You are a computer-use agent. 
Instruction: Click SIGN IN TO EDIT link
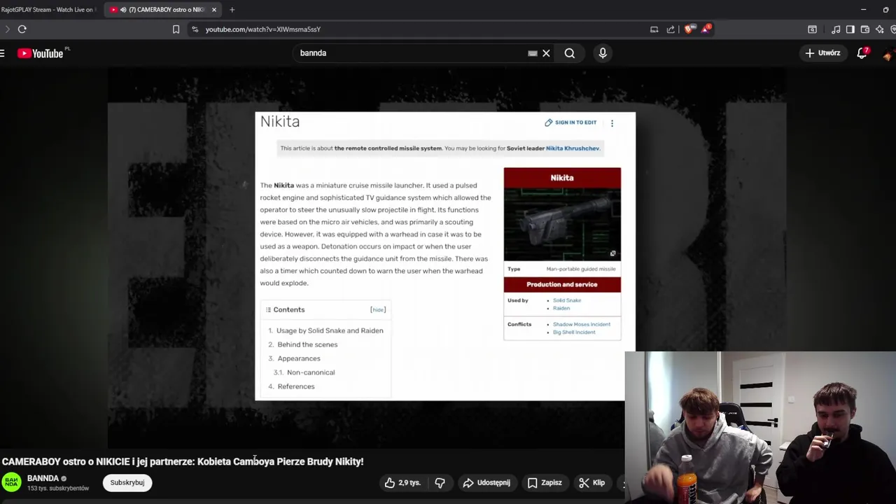(570, 122)
